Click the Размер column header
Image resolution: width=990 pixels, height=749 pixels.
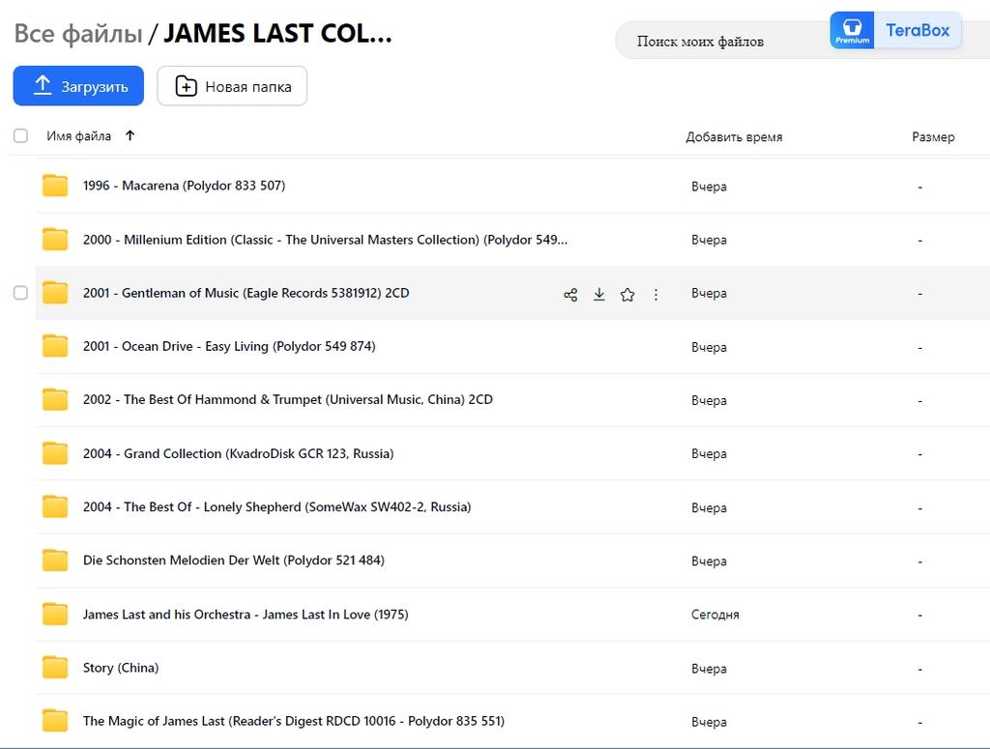[933, 137]
